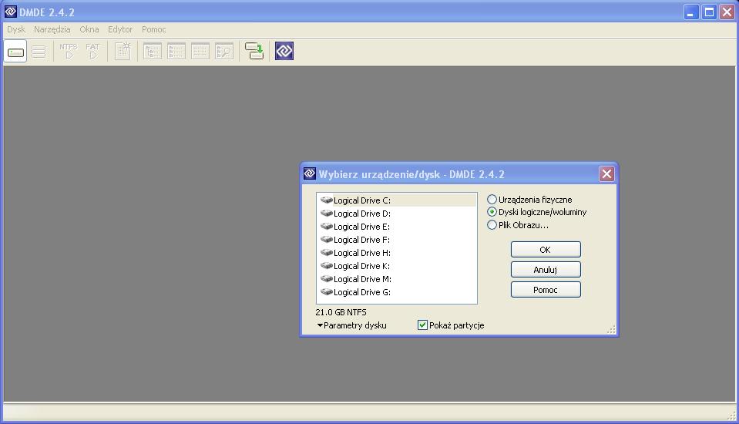Click the plain table view toolbar icon
Screen dimensions: 739x424
pyautogui.click(x=200, y=52)
